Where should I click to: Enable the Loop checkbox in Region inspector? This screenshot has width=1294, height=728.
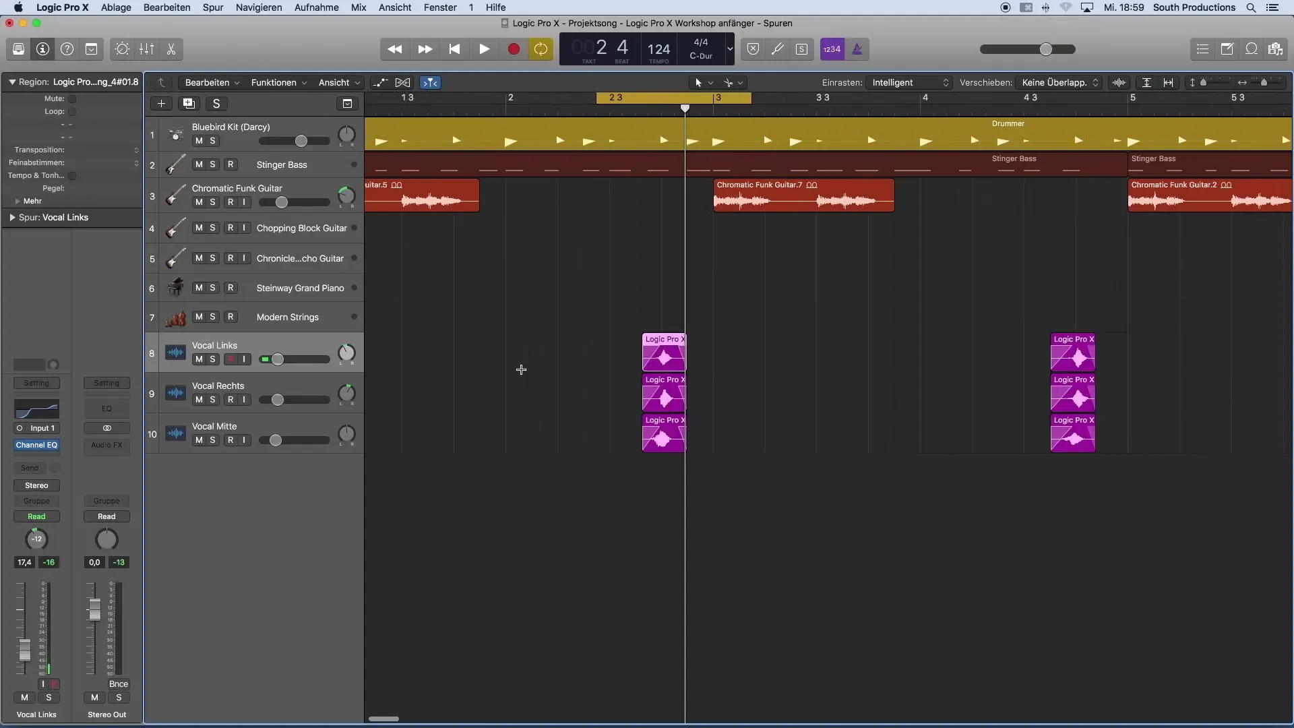72,112
